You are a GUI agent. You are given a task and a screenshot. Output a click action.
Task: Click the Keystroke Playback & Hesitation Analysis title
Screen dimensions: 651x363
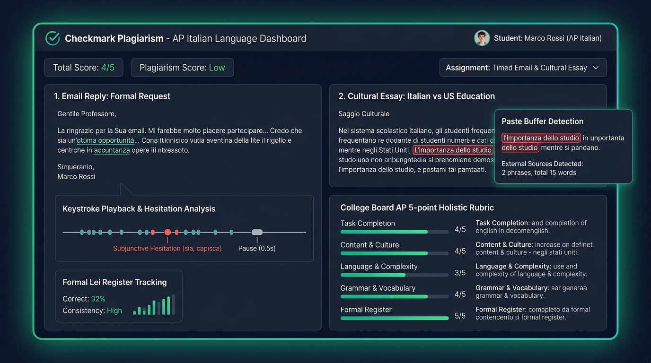(139, 208)
